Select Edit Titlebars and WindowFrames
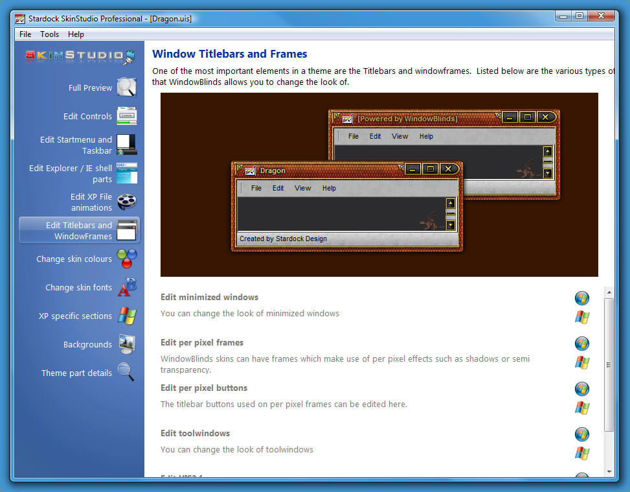Screen dimensions: 630x492 coord(80,231)
